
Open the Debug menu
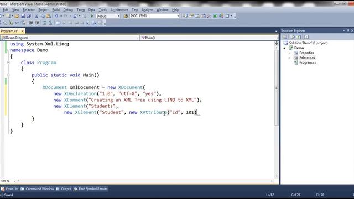coord(68,10)
